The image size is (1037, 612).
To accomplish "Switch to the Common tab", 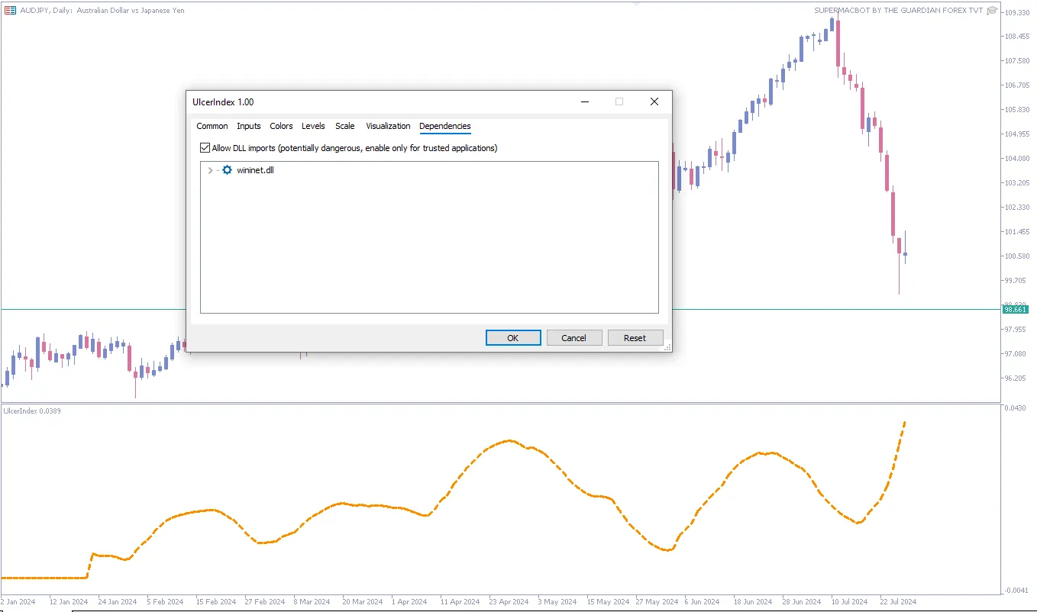I will (x=212, y=126).
